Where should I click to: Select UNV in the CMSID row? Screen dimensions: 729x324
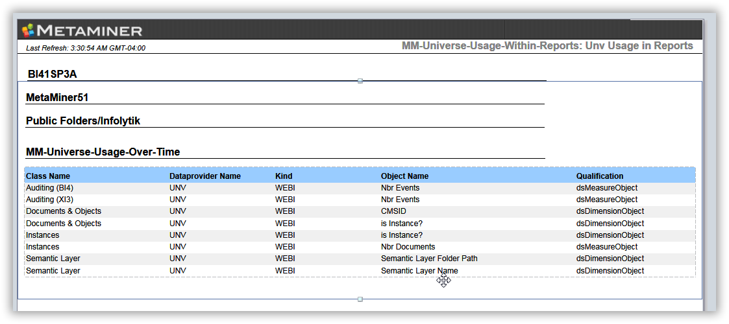(x=178, y=211)
